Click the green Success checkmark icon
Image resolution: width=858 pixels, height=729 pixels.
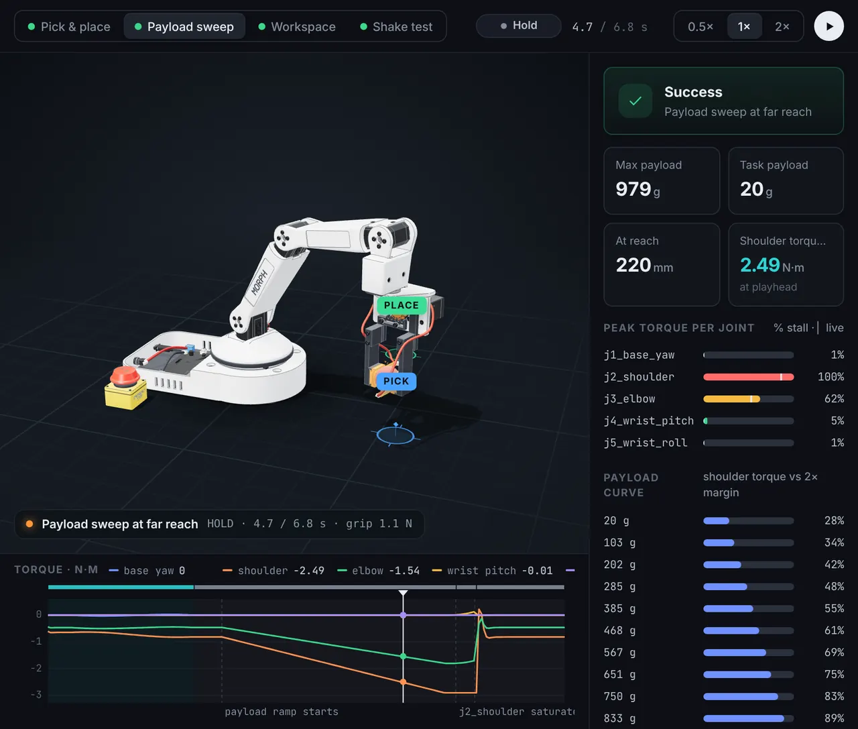[x=635, y=101]
